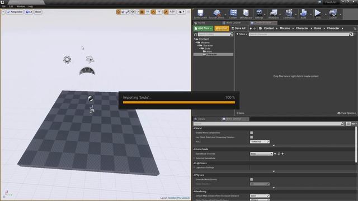Open the Filters dropdown
This screenshot has height=201, width=358.
[242, 34]
